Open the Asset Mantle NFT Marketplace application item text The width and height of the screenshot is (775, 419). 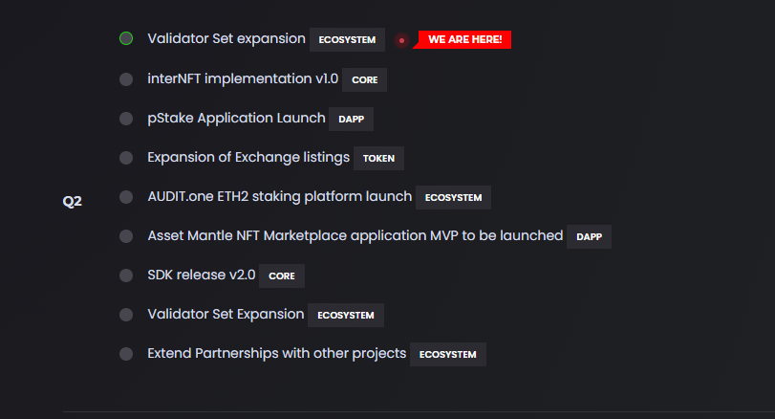click(x=355, y=235)
